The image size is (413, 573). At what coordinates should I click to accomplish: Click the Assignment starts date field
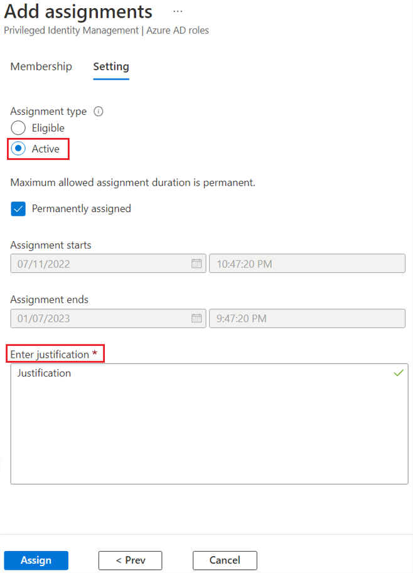[x=94, y=264]
